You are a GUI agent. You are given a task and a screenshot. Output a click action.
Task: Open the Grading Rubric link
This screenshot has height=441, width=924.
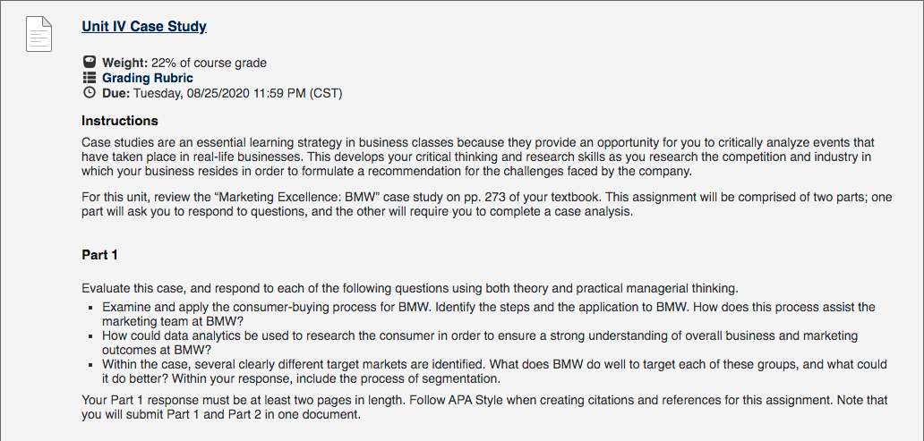pos(148,78)
